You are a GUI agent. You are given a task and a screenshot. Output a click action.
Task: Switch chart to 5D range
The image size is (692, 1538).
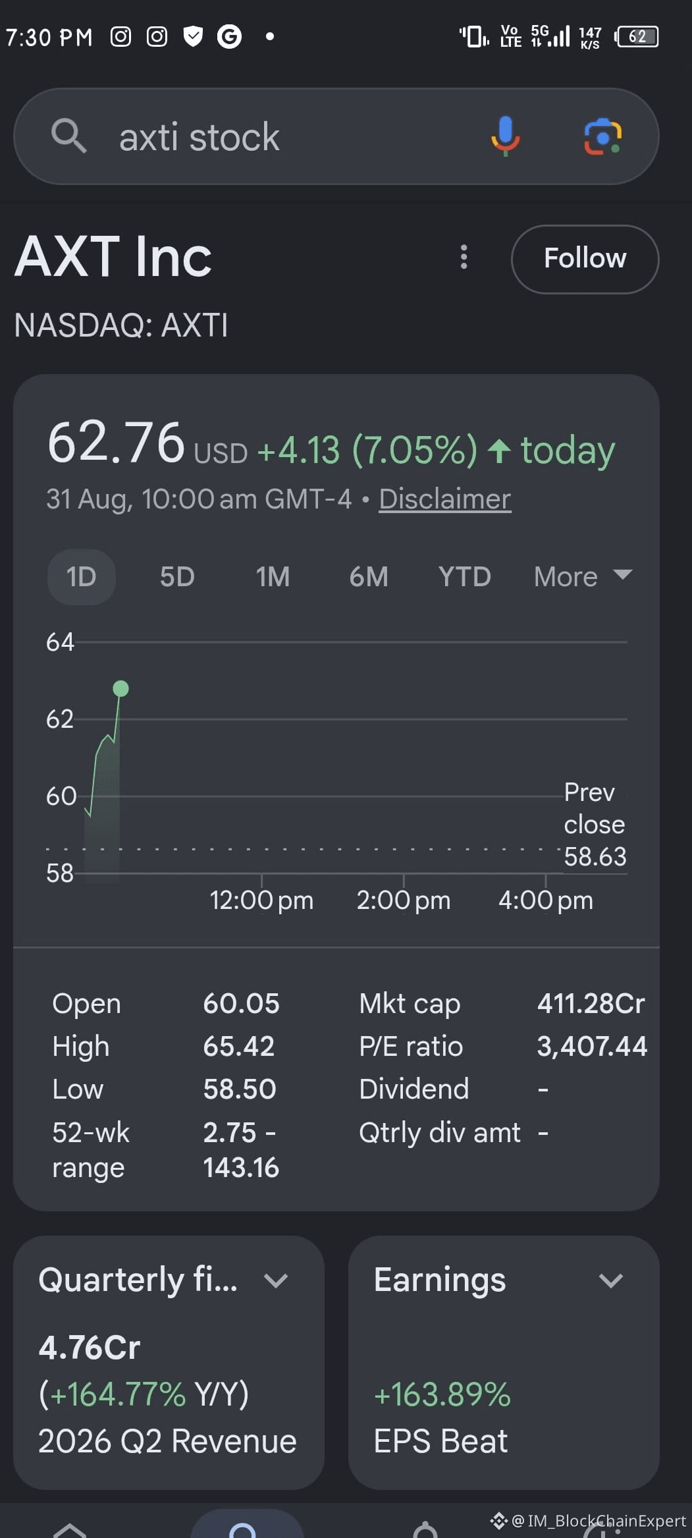177,577
